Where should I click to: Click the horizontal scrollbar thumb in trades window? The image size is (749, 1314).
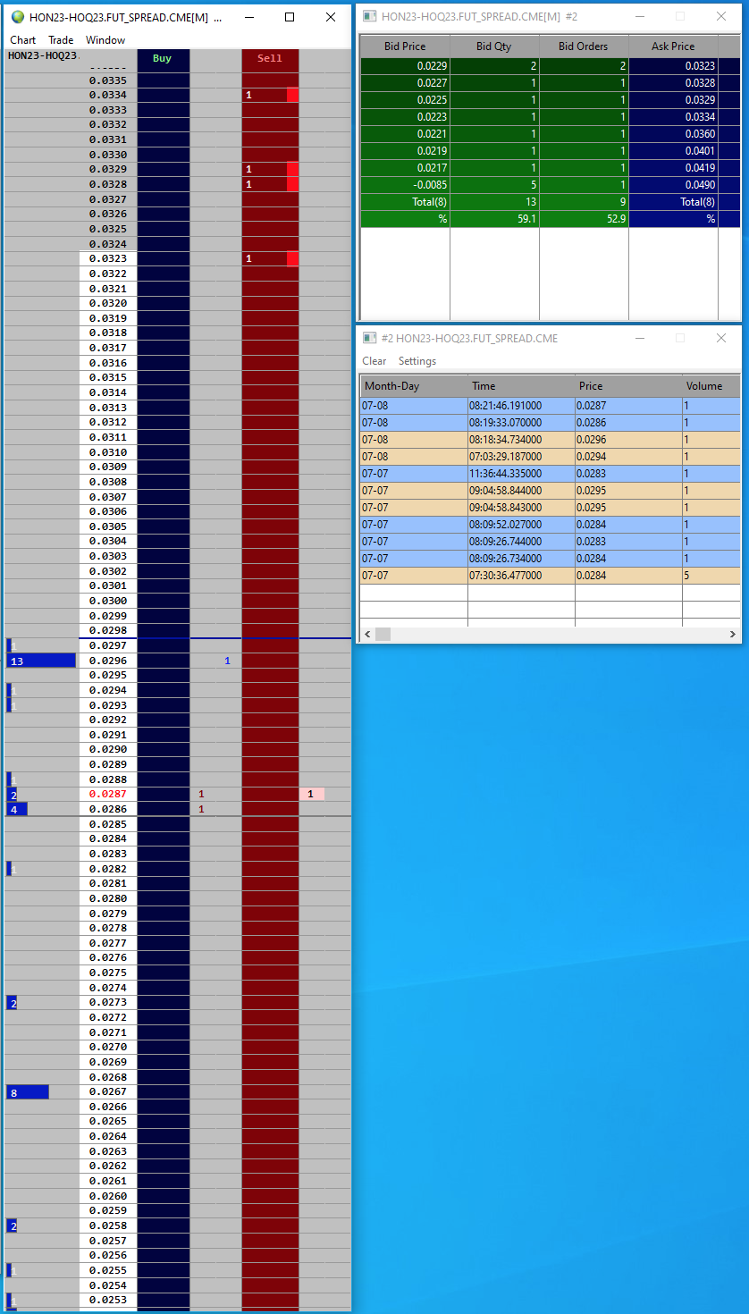pyautogui.click(x=383, y=634)
